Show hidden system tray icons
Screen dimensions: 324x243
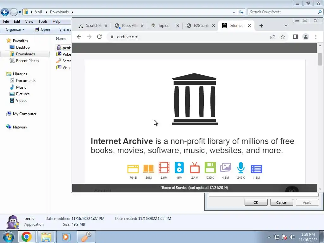tap(269, 237)
